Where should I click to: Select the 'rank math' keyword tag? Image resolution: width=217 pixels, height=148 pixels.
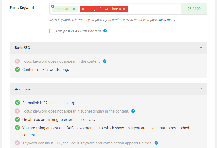tap(62, 9)
